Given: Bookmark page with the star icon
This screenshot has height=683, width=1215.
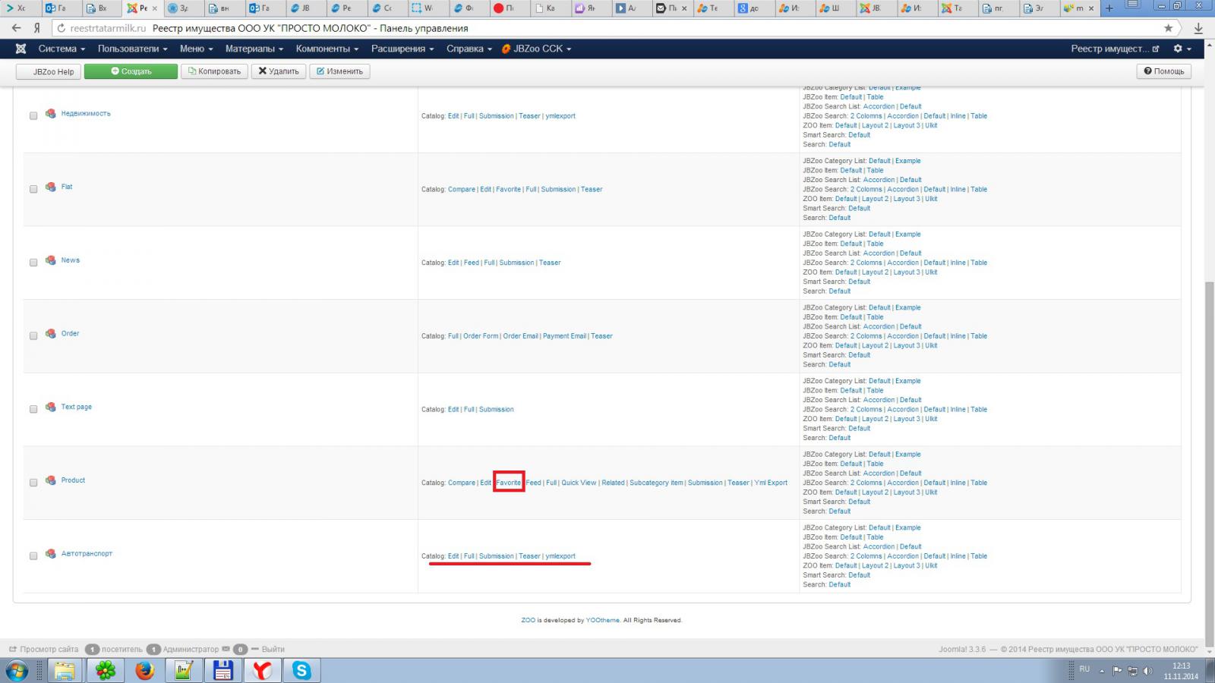Looking at the screenshot, I should point(1169,28).
